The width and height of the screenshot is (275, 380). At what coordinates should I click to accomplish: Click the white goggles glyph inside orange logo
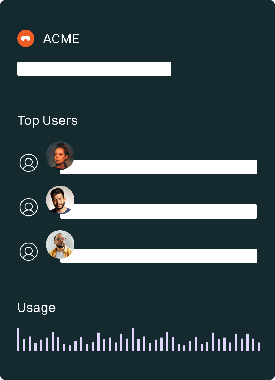click(x=26, y=38)
